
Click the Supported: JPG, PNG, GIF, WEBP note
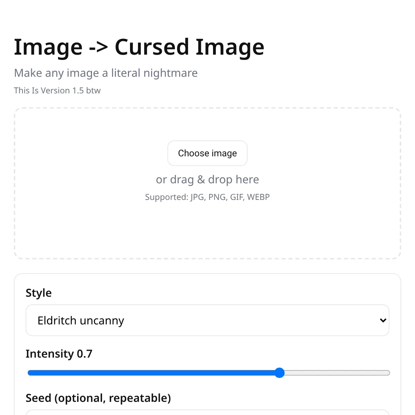click(x=207, y=197)
